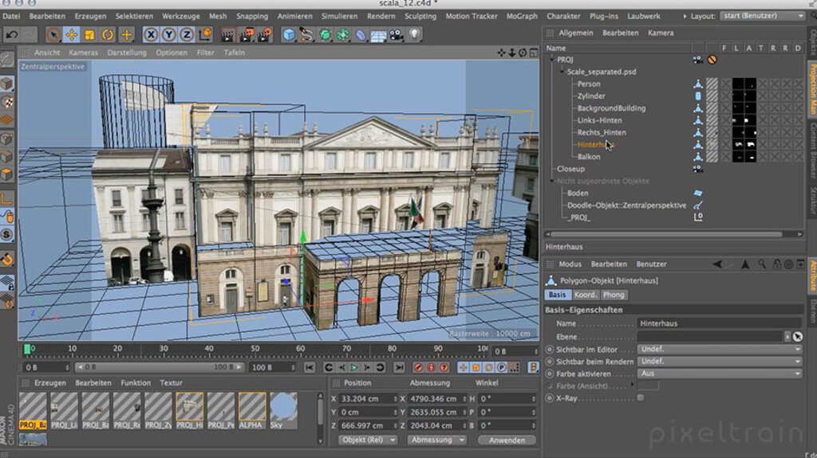The width and height of the screenshot is (817, 458).
Task: Click the Anwenden button
Action: click(507, 440)
